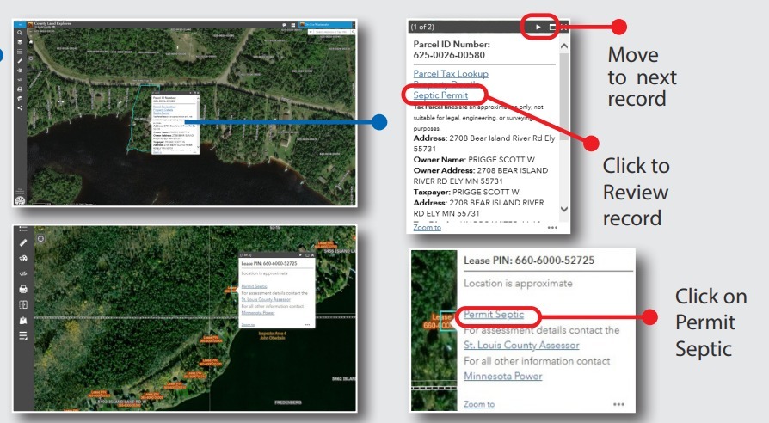Open the ellipsis menu in parcel popup
Image resolution: width=769 pixels, height=423 pixels.
tap(552, 228)
